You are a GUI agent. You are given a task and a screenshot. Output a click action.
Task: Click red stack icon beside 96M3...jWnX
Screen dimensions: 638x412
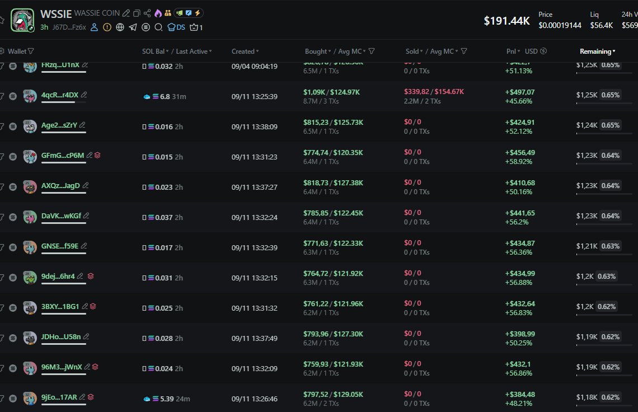tap(95, 367)
